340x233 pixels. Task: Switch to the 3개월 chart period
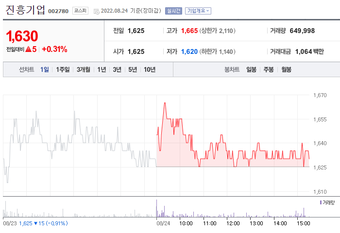tap(84, 69)
